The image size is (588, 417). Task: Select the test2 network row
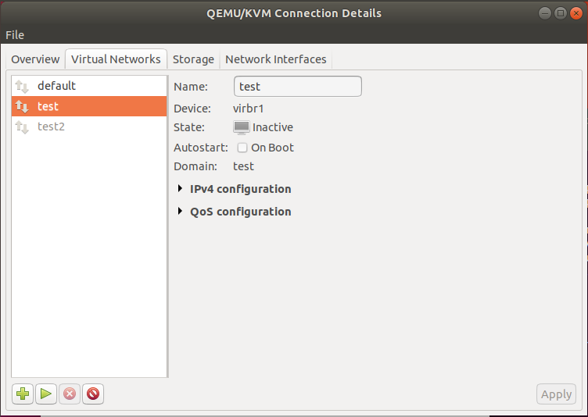click(x=89, y=127)
